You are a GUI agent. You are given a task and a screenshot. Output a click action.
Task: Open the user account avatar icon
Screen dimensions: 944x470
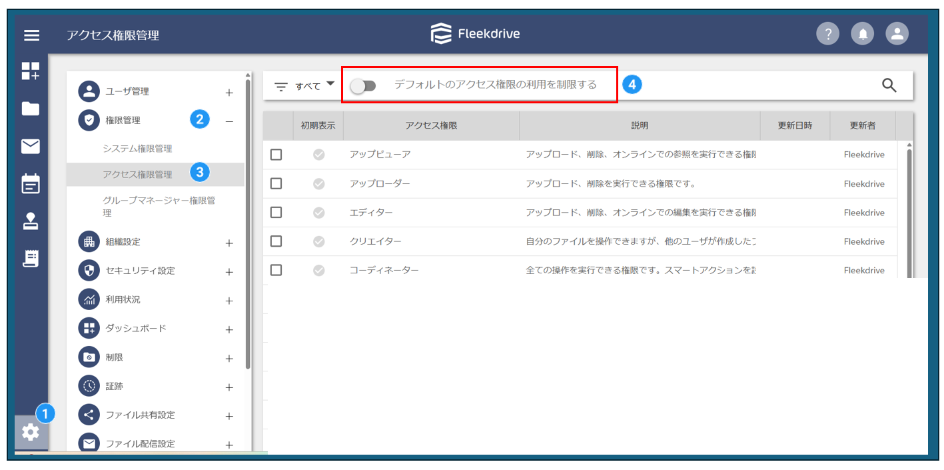[897, 34]
